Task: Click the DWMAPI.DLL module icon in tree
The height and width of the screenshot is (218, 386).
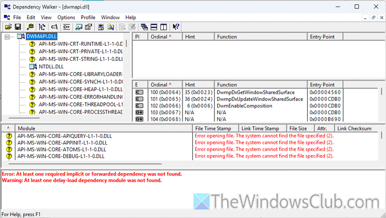Action: (x=21, y=36)
